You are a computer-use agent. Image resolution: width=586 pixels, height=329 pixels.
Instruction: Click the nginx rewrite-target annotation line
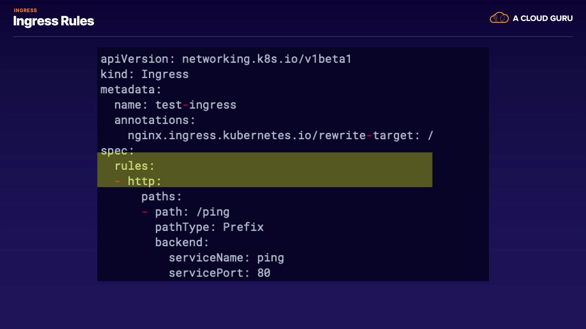click(280, 135)
